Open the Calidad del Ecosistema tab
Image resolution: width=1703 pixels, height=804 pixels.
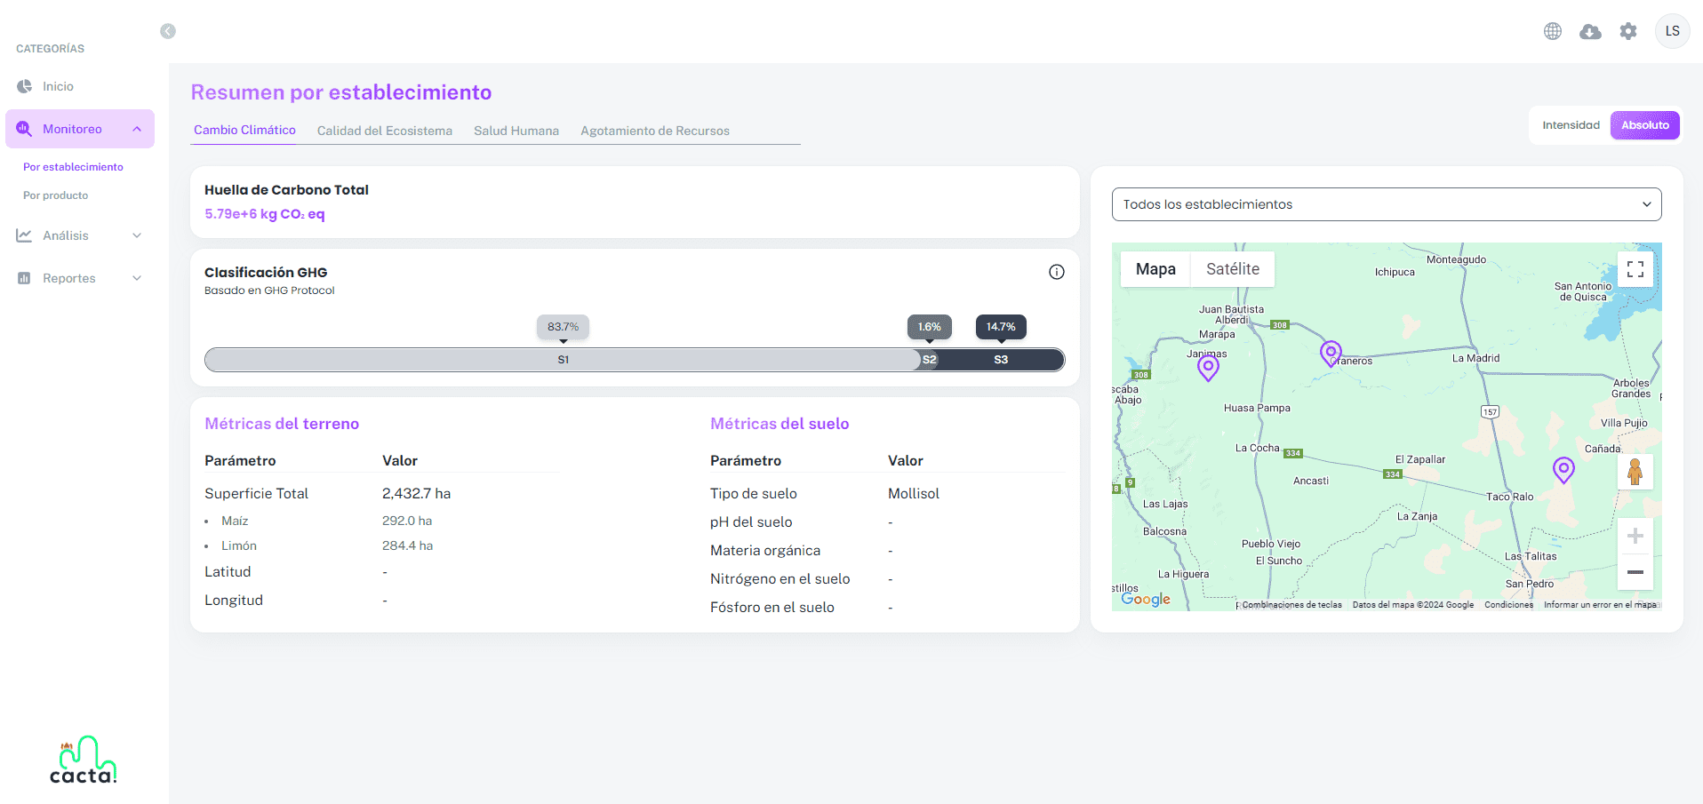tap(385, 131)
